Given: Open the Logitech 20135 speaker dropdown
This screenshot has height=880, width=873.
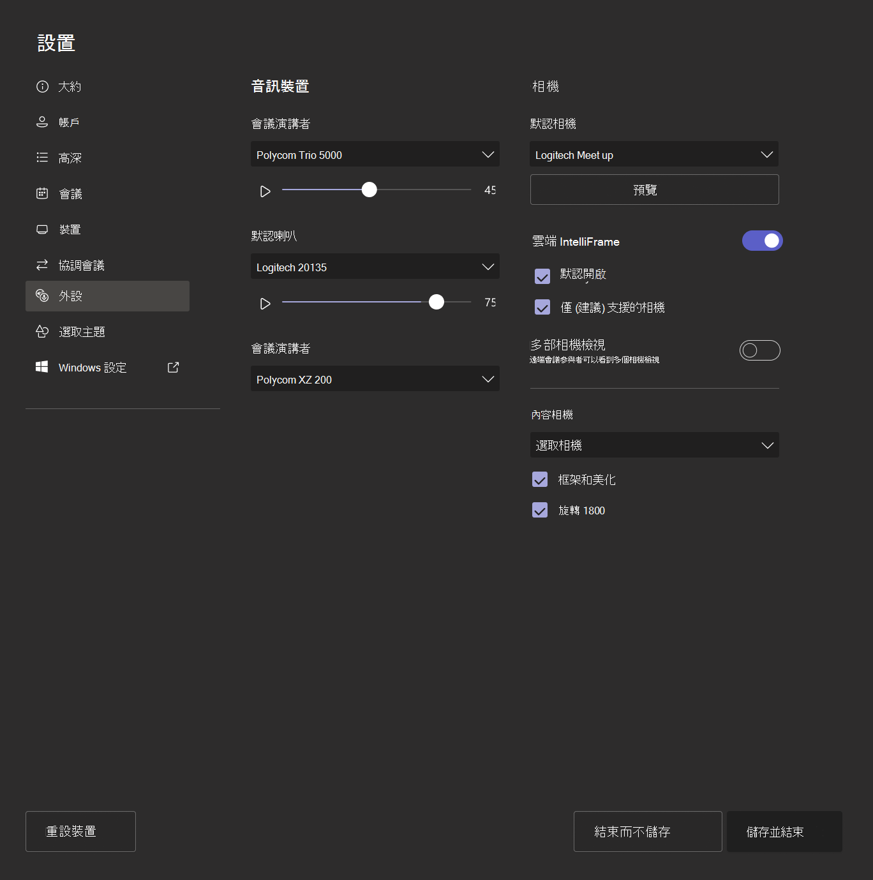Looking at the screenshot, I should coord(375,266).
